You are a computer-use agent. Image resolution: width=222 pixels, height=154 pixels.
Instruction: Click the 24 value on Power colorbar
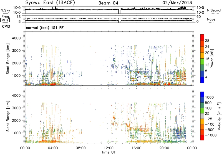click(x=207, y=47)
